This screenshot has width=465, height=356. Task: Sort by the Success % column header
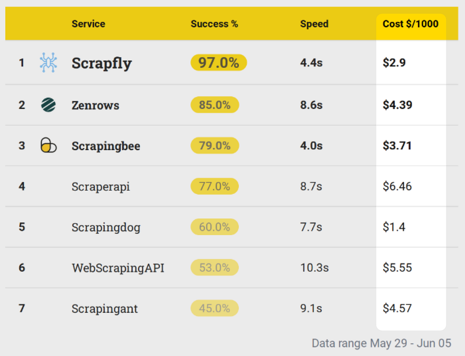tap(214, 24)
